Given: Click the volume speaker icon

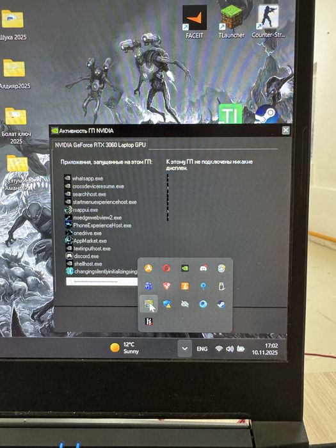Looking at the screenshot, I should (230, 349).
